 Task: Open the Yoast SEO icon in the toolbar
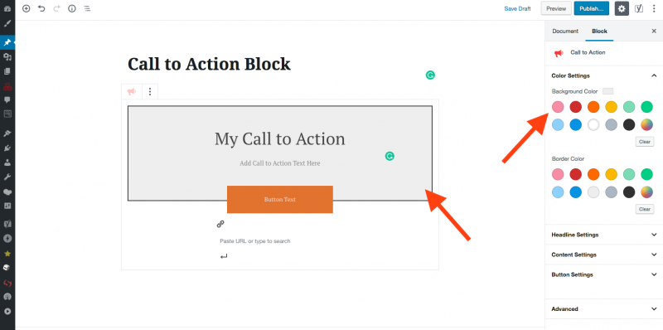(x=639, y=8)
